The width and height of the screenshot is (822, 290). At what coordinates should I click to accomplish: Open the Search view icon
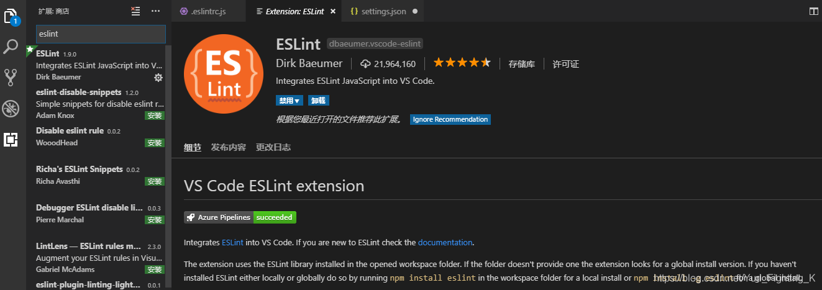coord(11,46)
